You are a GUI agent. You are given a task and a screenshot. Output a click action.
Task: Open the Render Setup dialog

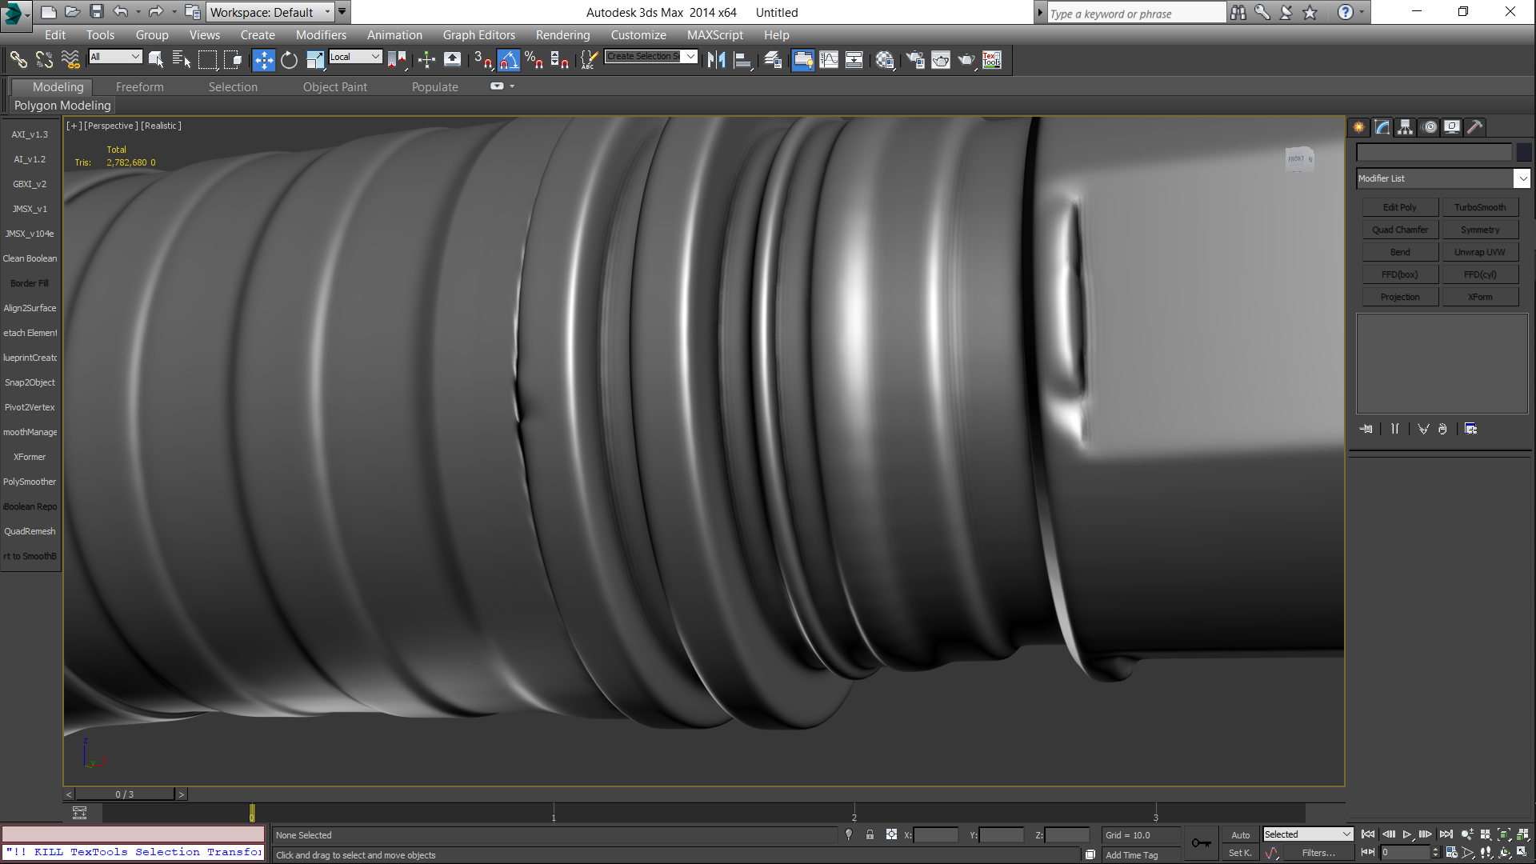tap(914, 60)
